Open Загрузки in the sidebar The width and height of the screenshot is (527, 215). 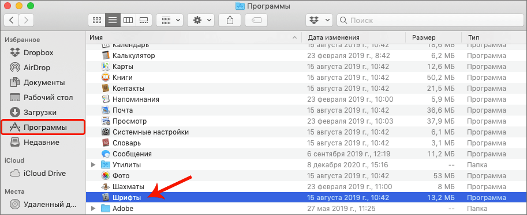33,112
